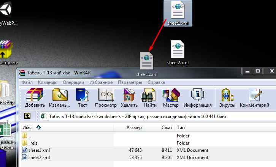Open the Операции menu
The height and width of the screenshot is (167, 276).
tap(73, 82)
